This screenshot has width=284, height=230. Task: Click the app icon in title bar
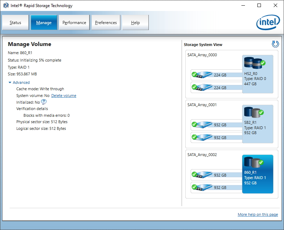6,5
